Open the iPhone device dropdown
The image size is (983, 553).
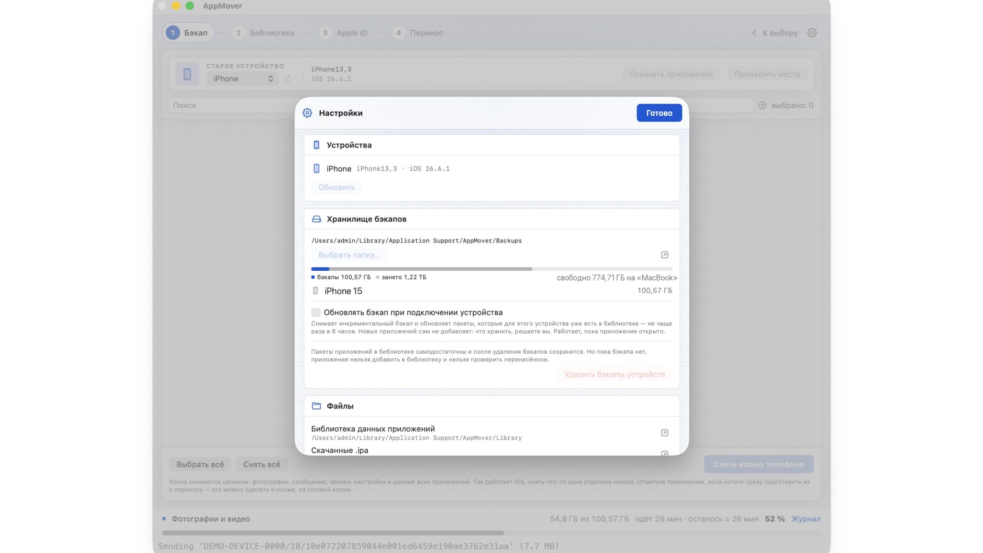click(x=242, y=79)
